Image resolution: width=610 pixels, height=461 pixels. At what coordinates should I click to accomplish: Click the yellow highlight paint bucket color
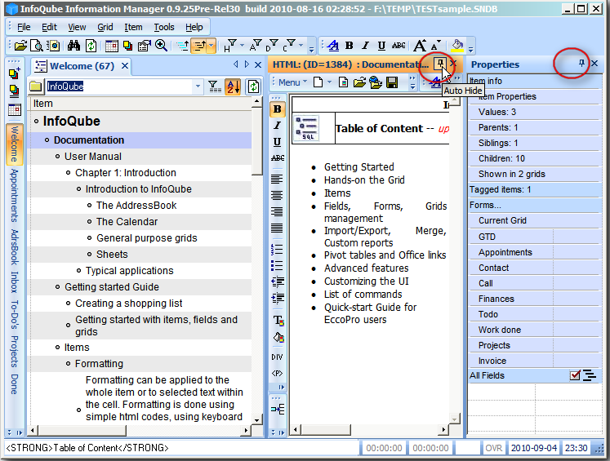pos(457,46)
